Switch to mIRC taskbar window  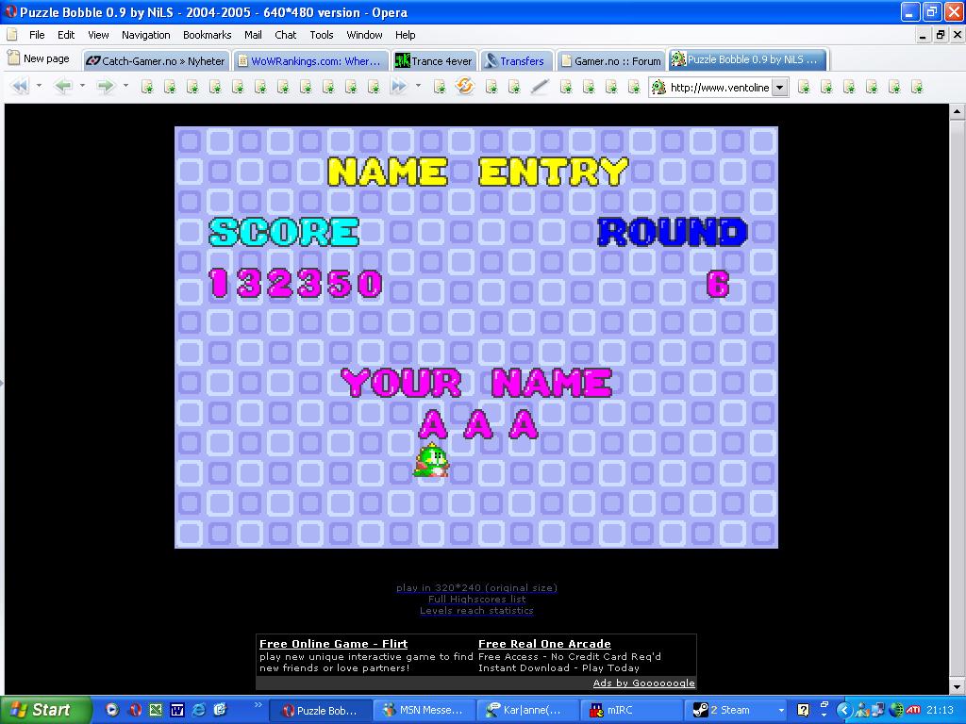point(631,711)
